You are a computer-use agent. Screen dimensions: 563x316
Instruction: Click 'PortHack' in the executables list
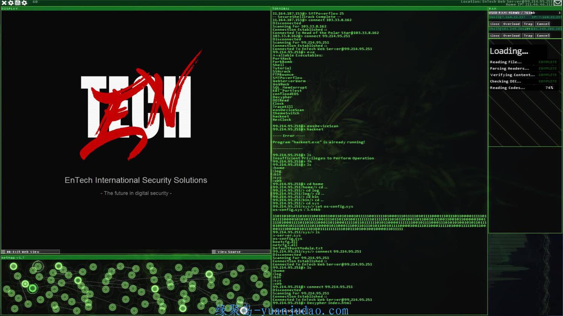[282, 59]
